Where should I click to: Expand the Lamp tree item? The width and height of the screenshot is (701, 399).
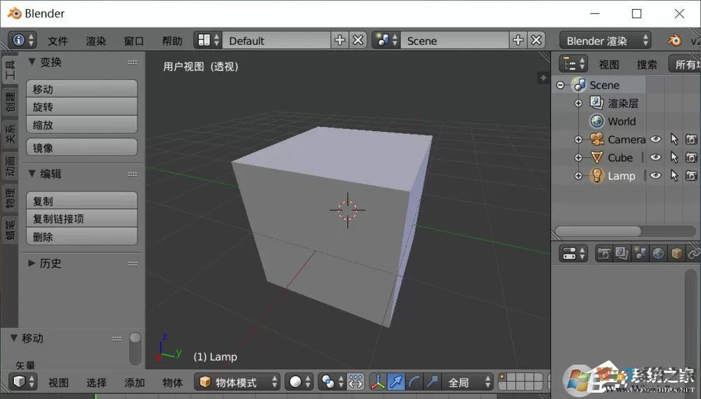tap(578, 176)
